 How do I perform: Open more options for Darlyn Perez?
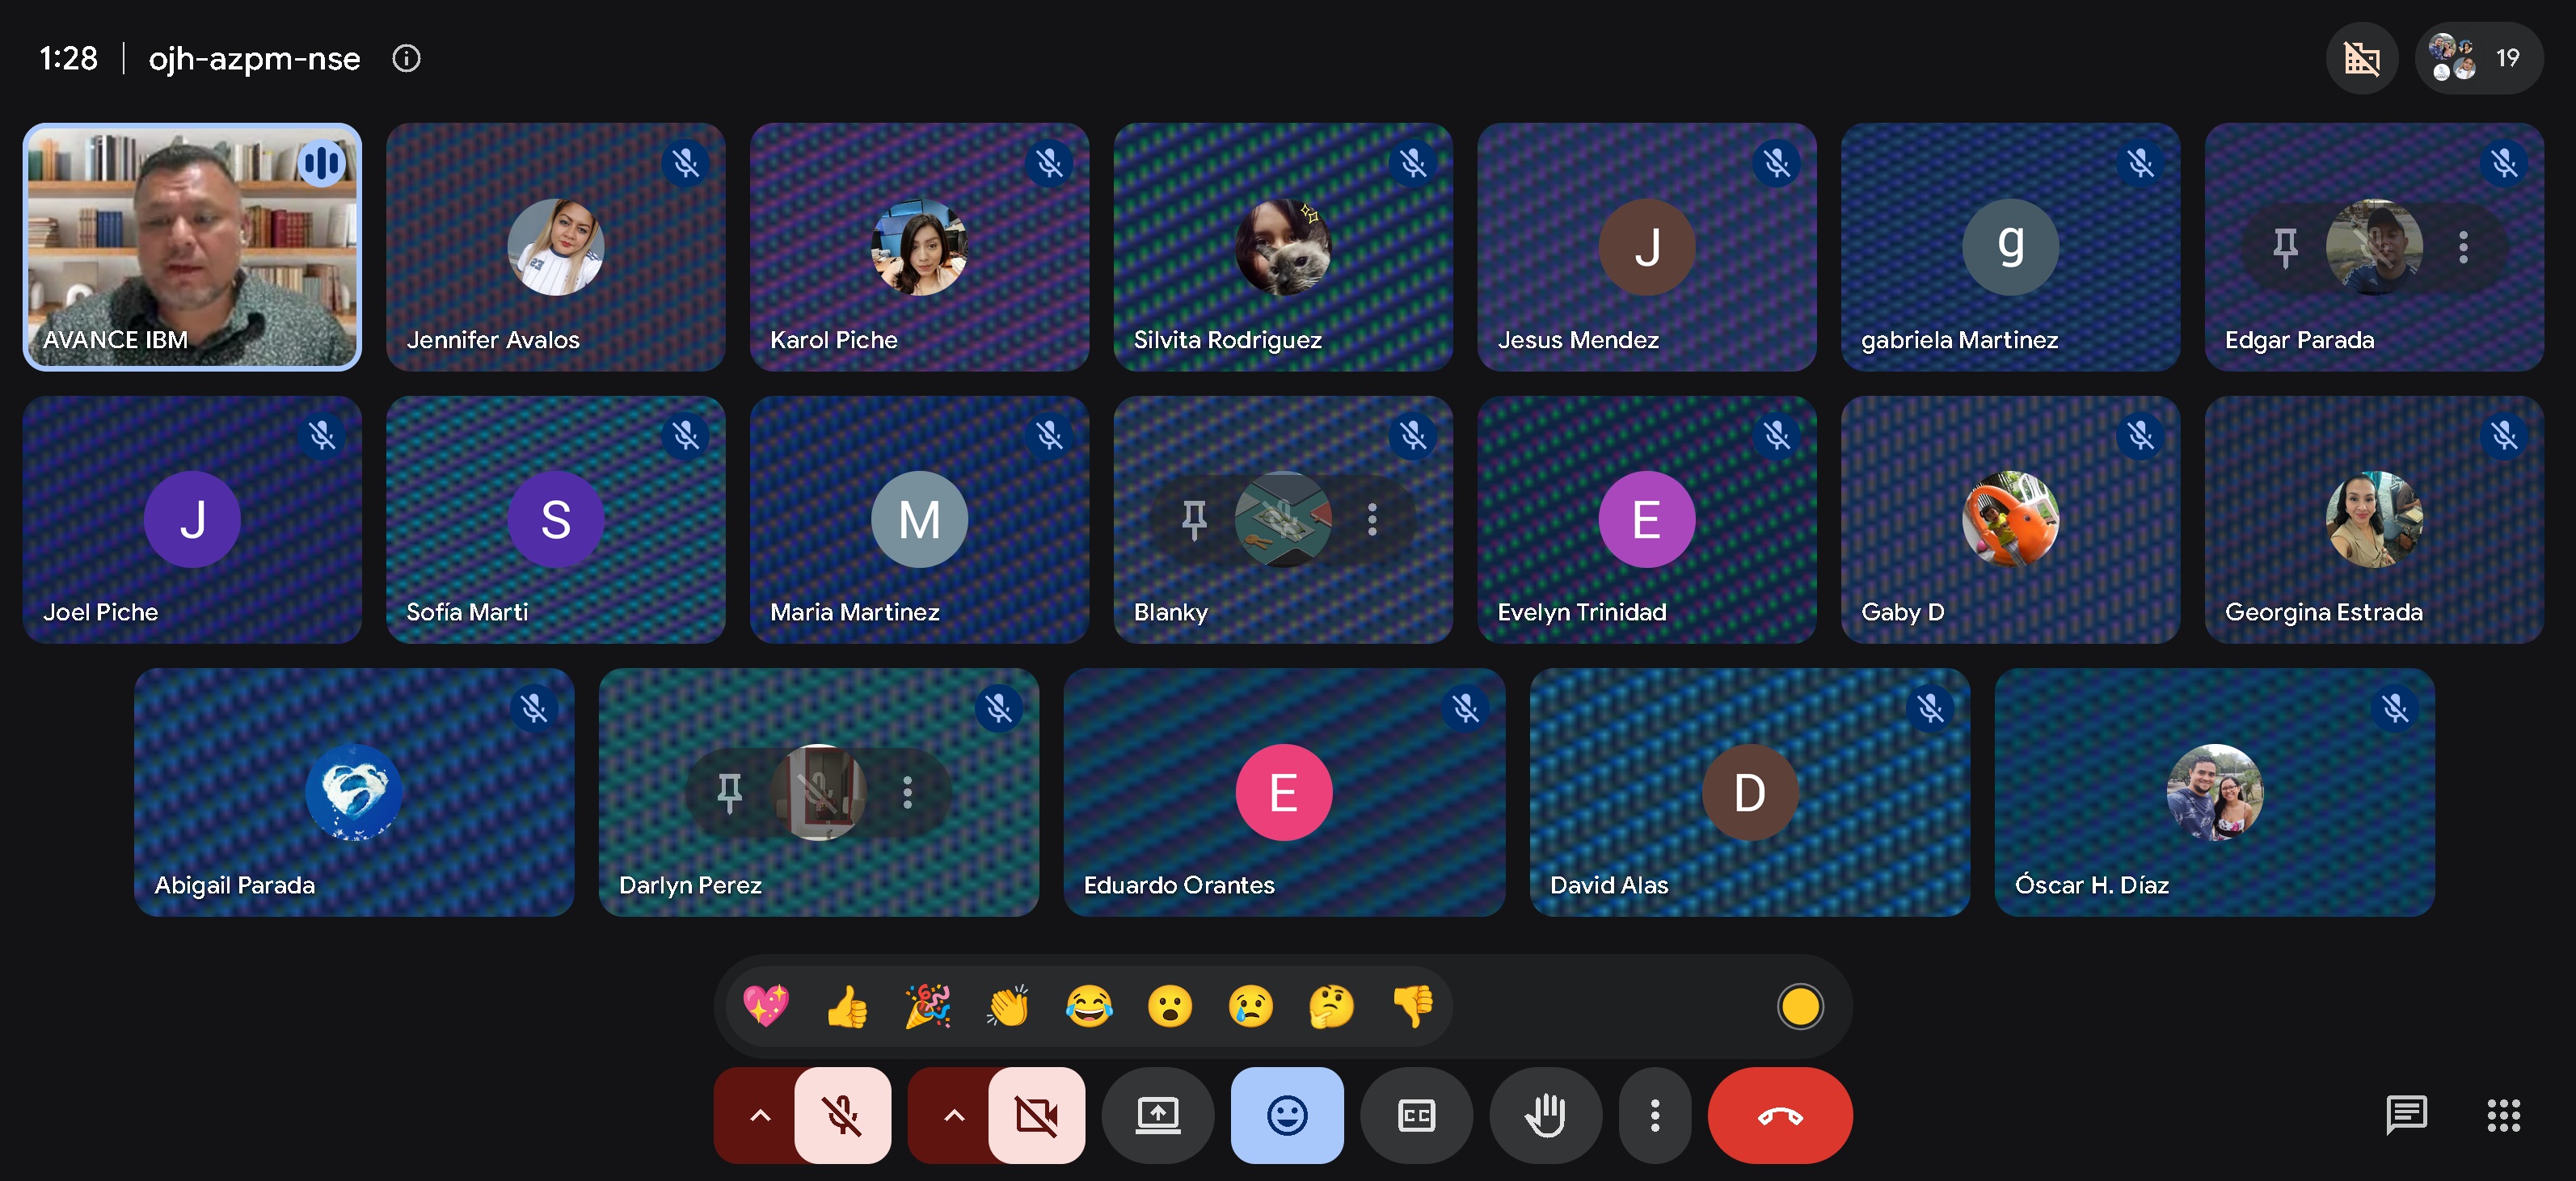(907, 792)
